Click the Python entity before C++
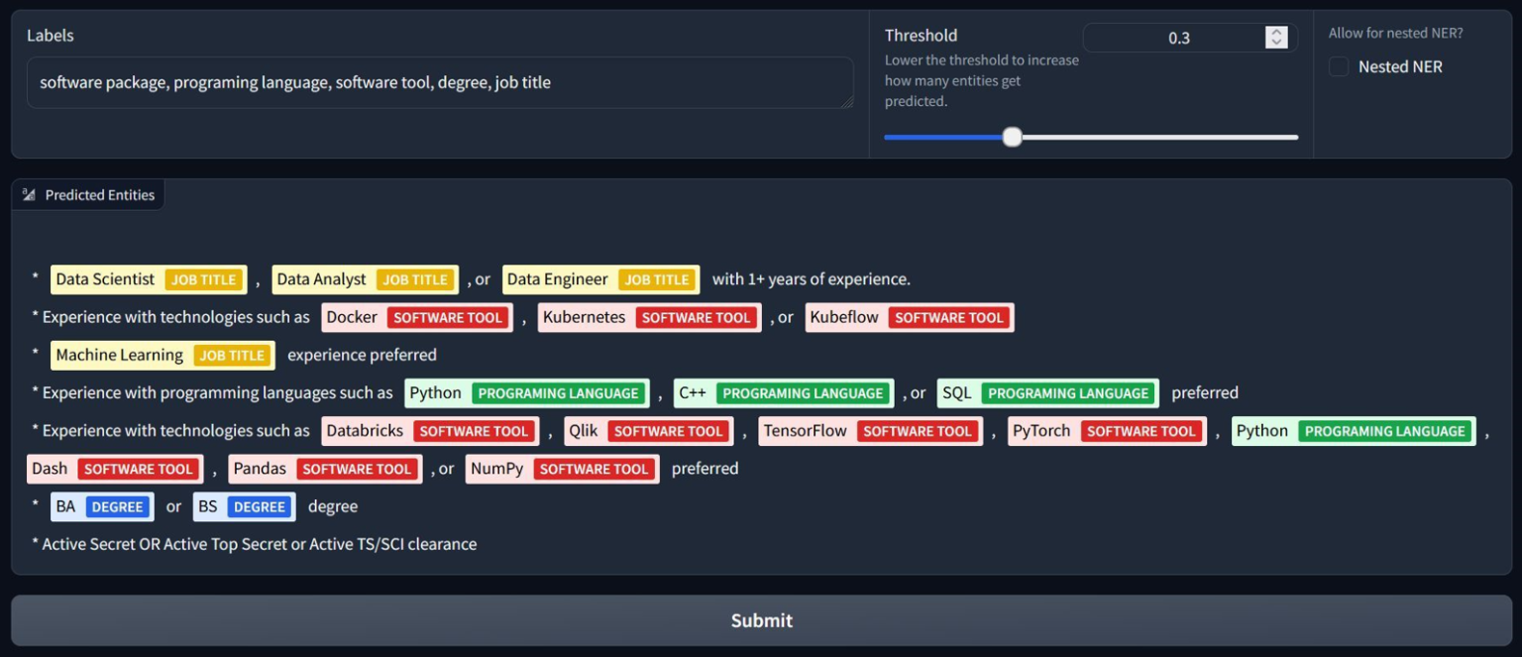The width and height of the screenshot is (1522, 657). 527,392
